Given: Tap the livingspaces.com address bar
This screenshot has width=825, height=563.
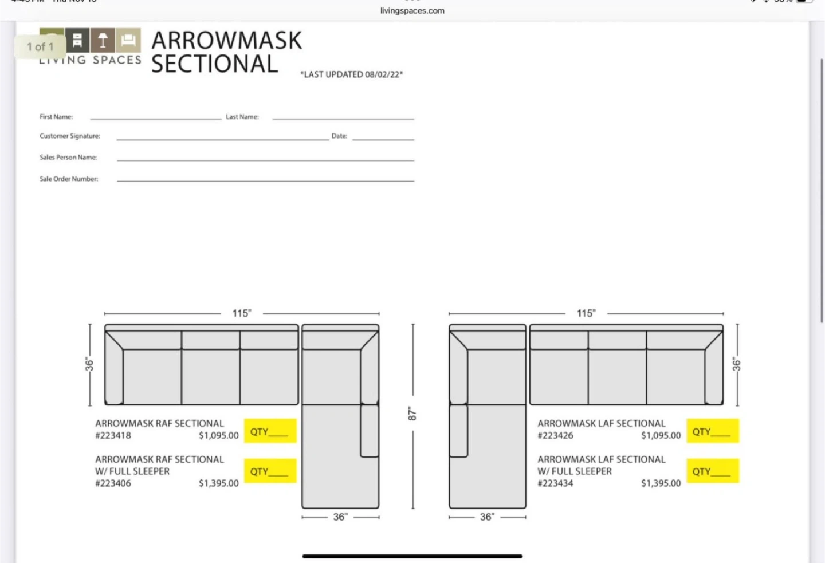Looking at the screenshot, I should coord(412,10).
